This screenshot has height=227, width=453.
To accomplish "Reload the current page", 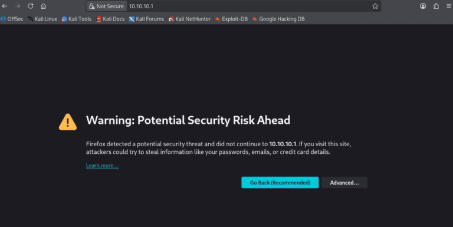I will (30, 6).
